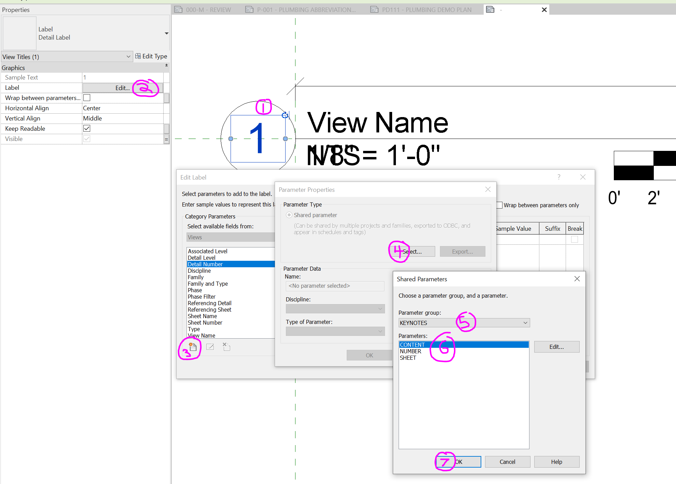Check Wrap between parameters only checkbox
This screenshot has height=484, width=676.
(x=499, y=205)
